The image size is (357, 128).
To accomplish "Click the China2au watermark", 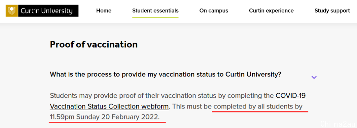I will click(x=337, y=124).
